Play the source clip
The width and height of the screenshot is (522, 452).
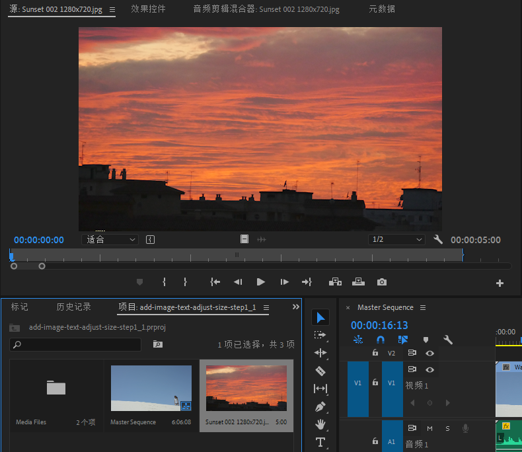pos(261,282)
